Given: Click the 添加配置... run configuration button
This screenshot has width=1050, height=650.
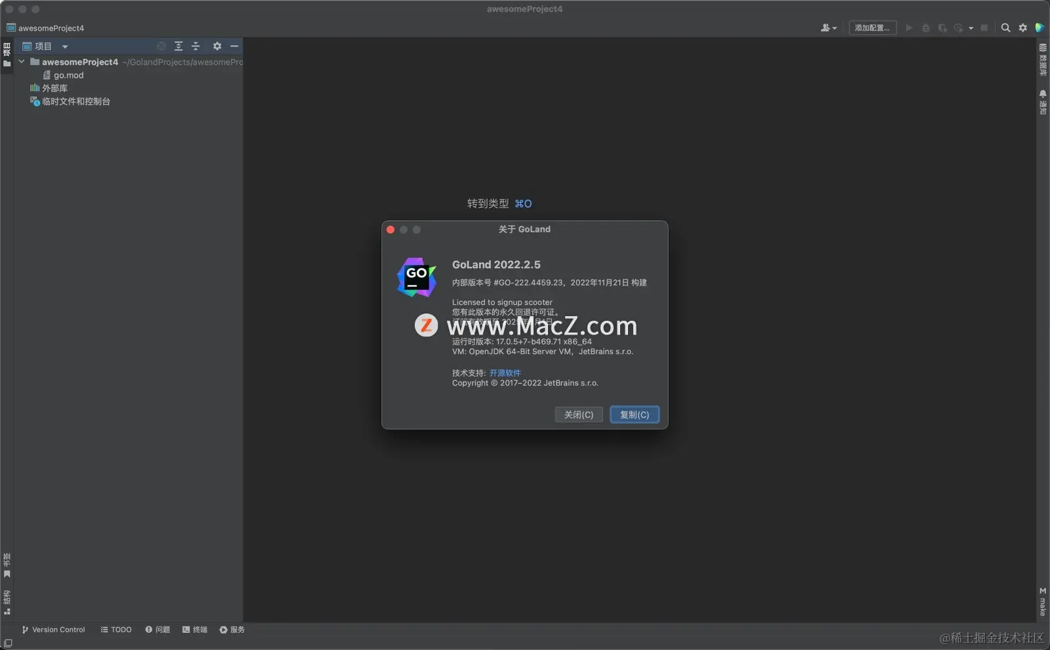Looking at the screenshot, I should [872, 28].
